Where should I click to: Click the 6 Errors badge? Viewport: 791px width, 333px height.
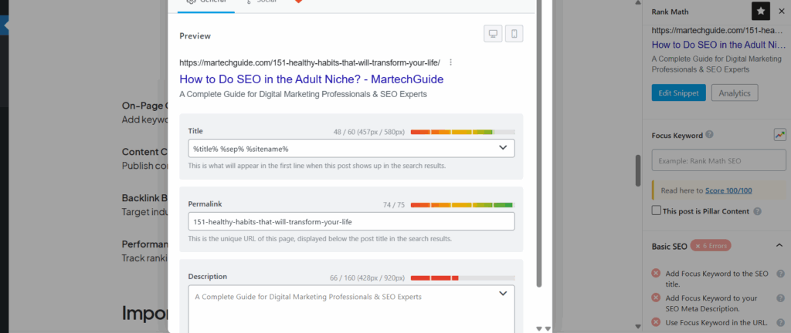[x=711, y=246]
